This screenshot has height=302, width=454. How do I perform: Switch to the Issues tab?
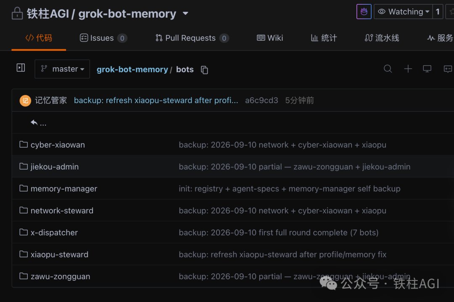pyautogui.click(x=103, y=38)
